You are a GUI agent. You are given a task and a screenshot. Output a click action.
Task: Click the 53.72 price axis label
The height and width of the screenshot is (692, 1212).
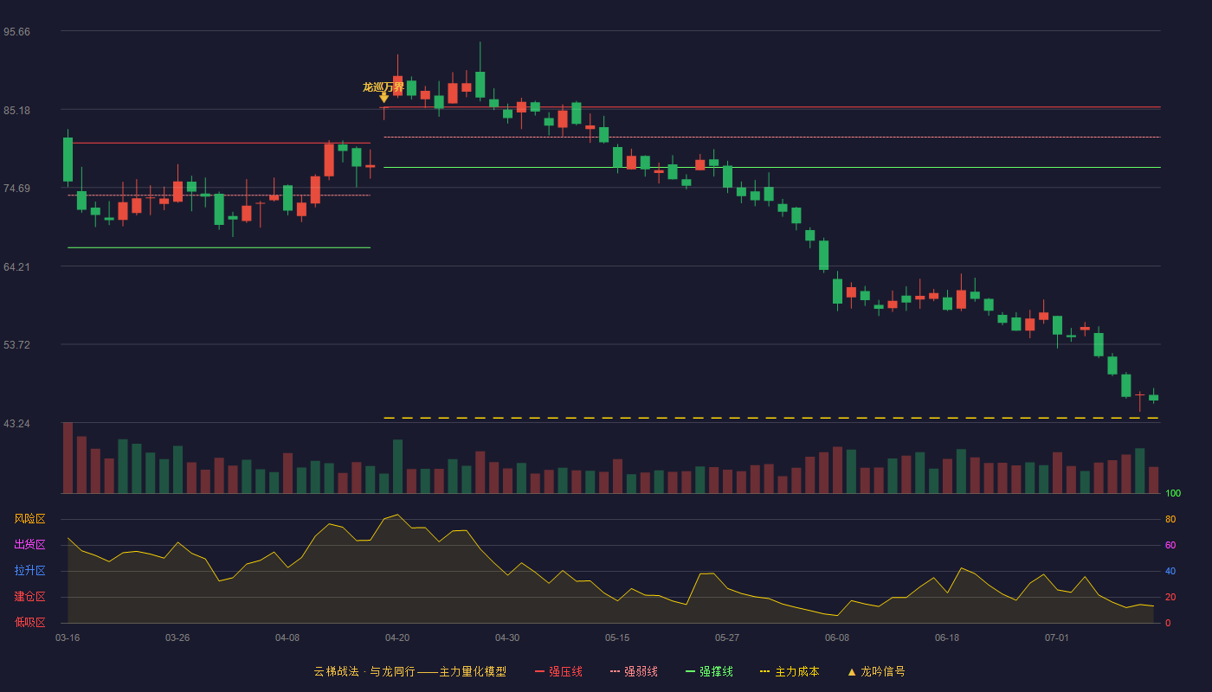coord(16,345)
